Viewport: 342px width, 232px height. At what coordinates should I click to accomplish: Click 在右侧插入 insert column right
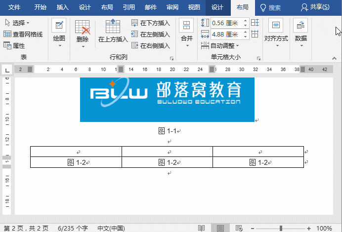coord(151,45)
